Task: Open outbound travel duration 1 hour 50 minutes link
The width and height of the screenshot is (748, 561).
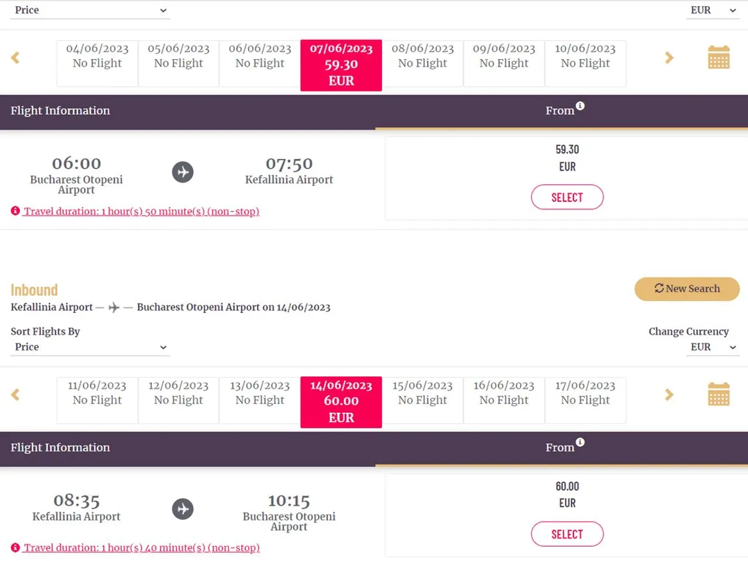Action: [141, 211]
